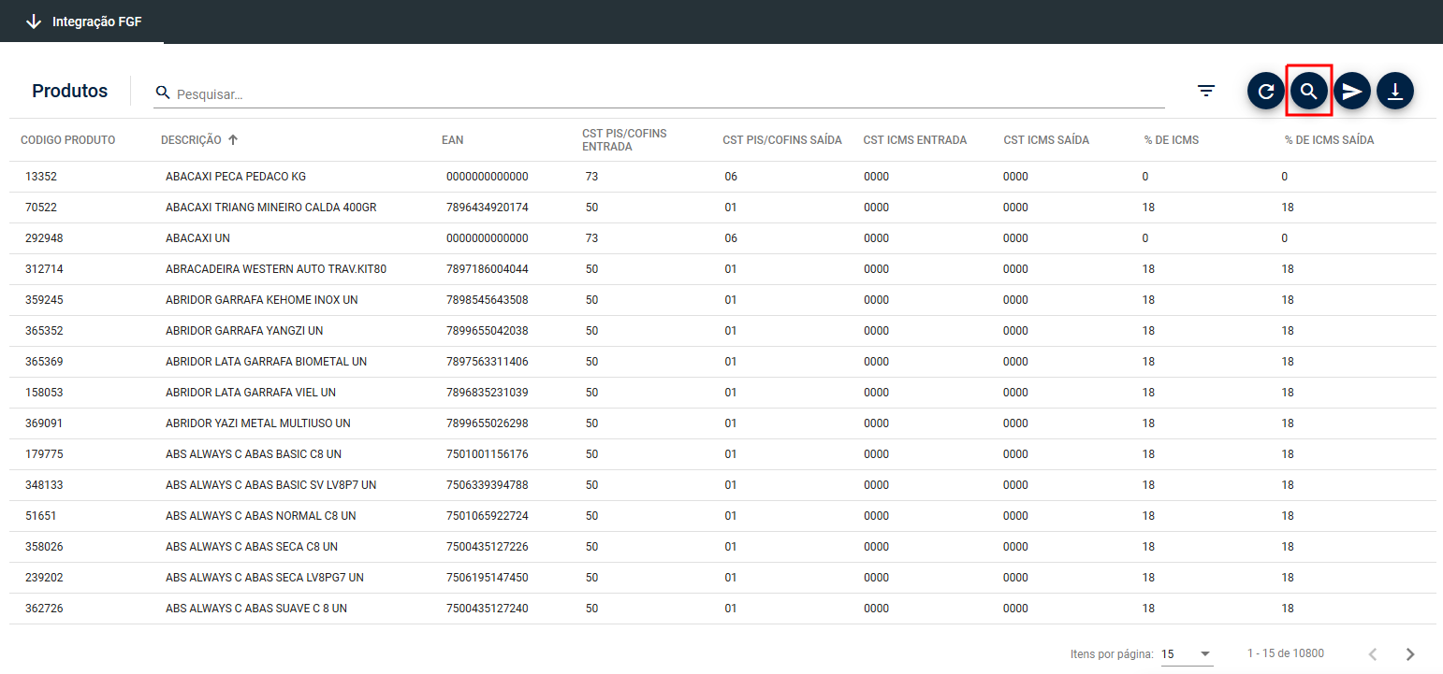Select the ABACAXI PECA PEDACO KG row
The width and height of the screenshot is (1443, 674).
(235, 177)
